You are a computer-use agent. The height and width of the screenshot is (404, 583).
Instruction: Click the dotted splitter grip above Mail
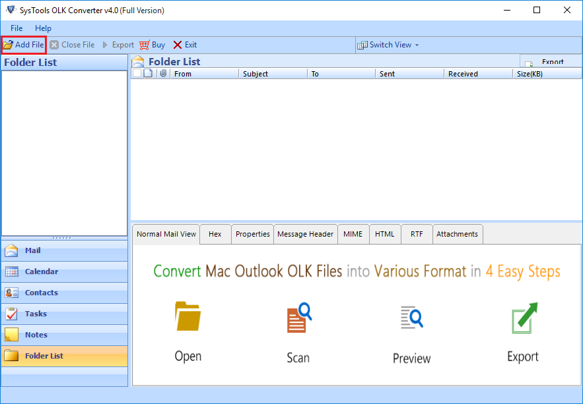[61, 238]
